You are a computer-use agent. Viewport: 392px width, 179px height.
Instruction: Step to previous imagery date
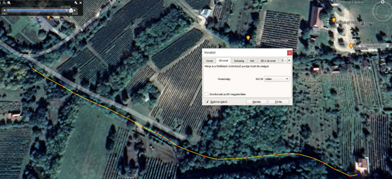4,10
